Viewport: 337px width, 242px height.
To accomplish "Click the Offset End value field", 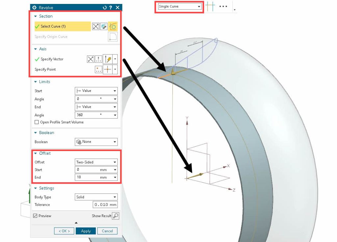I will coord(87,177).
